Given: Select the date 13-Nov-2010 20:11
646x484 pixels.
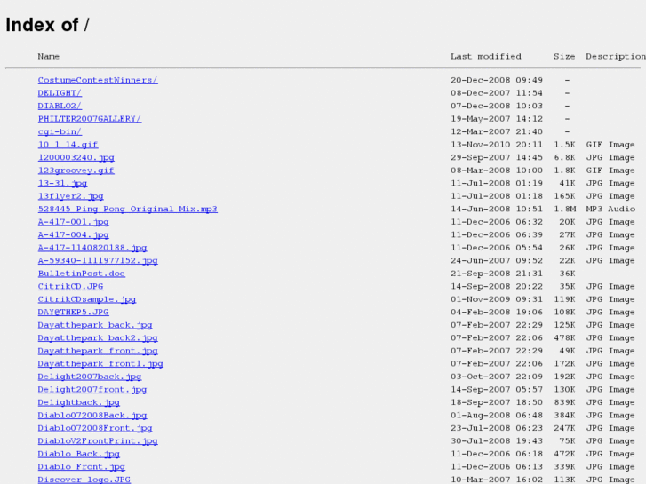Looking at the screenshot, I should (x=497, y=145).
